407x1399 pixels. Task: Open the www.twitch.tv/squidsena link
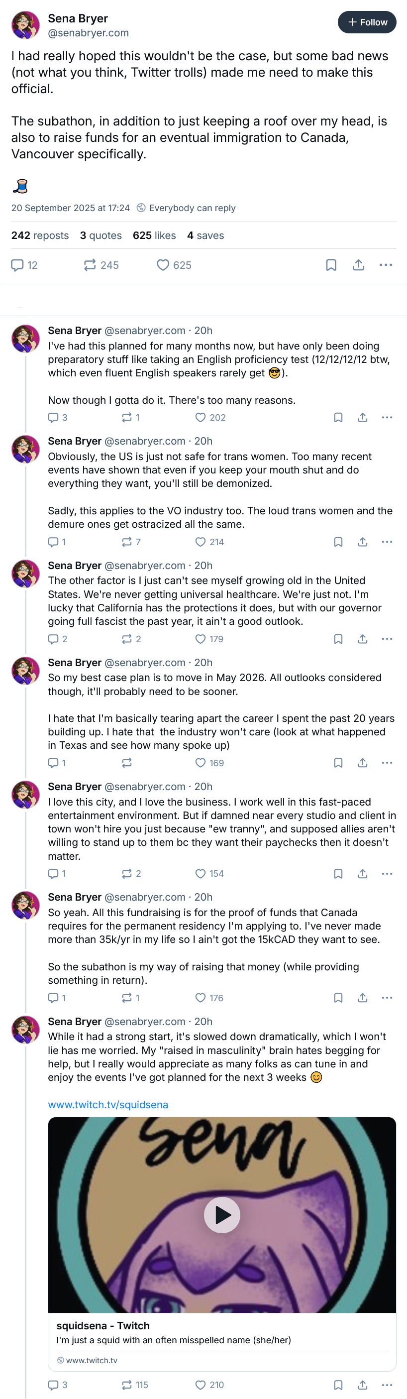[x=108, y=1104]
